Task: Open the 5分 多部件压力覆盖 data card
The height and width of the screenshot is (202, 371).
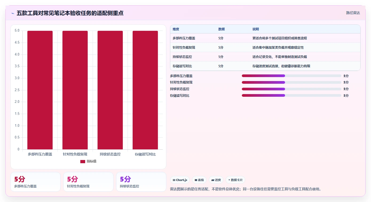Action: 35,182
